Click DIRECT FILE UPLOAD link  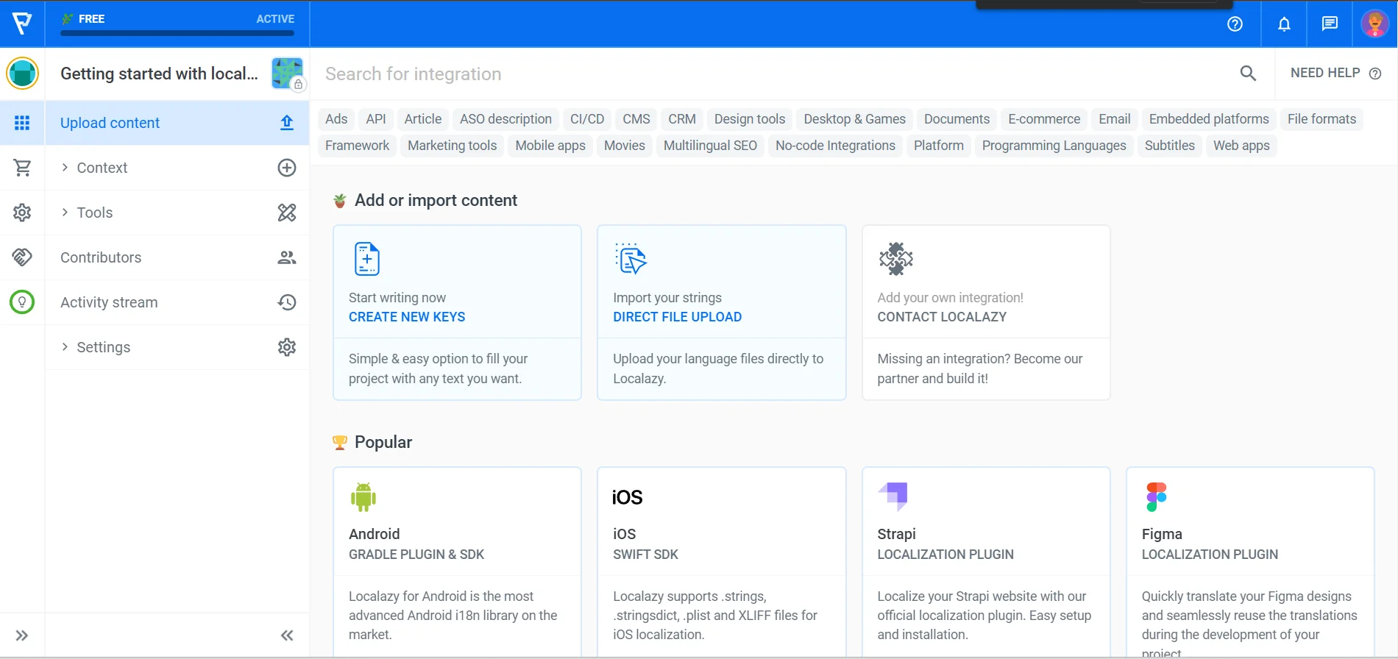(x=678, y=317)
